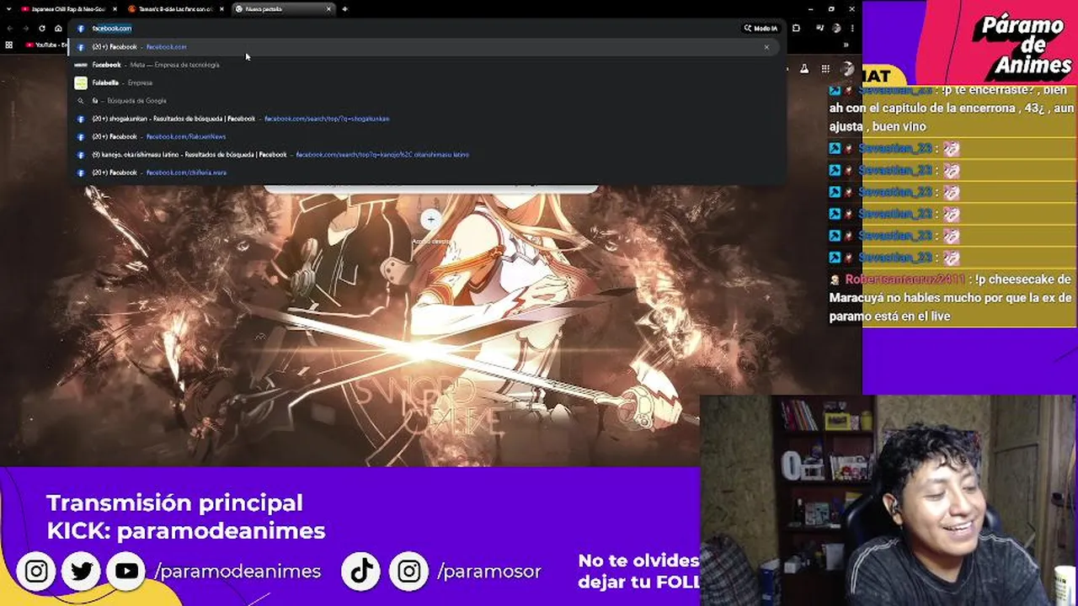Viewport: 1078px width, 606px height.
Task: Close the Japanese Chill Rap tab
Action: [x=115, y=9]
